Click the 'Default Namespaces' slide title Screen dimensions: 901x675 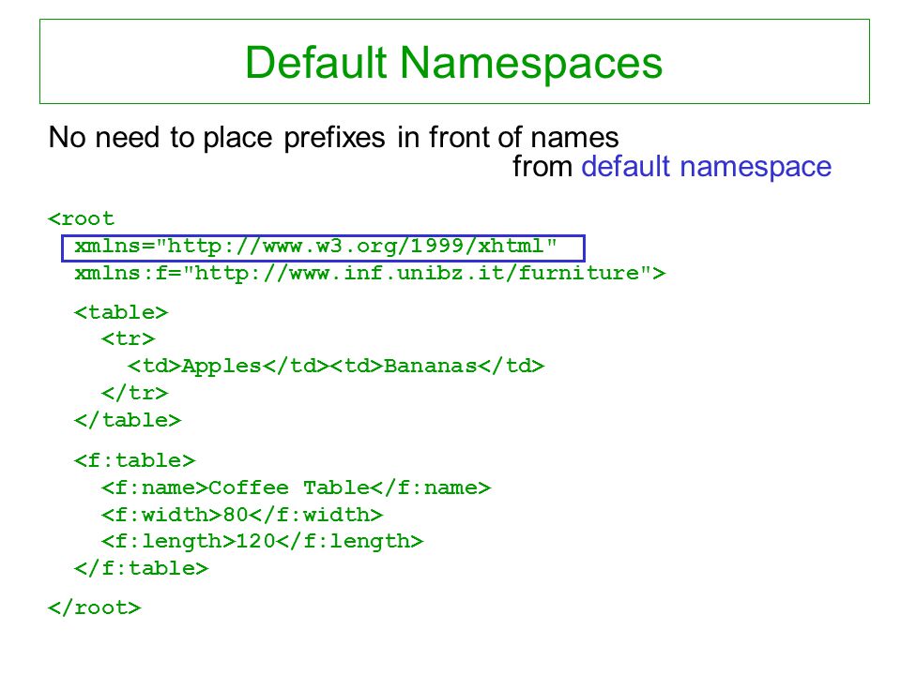[x=454, y=63]
